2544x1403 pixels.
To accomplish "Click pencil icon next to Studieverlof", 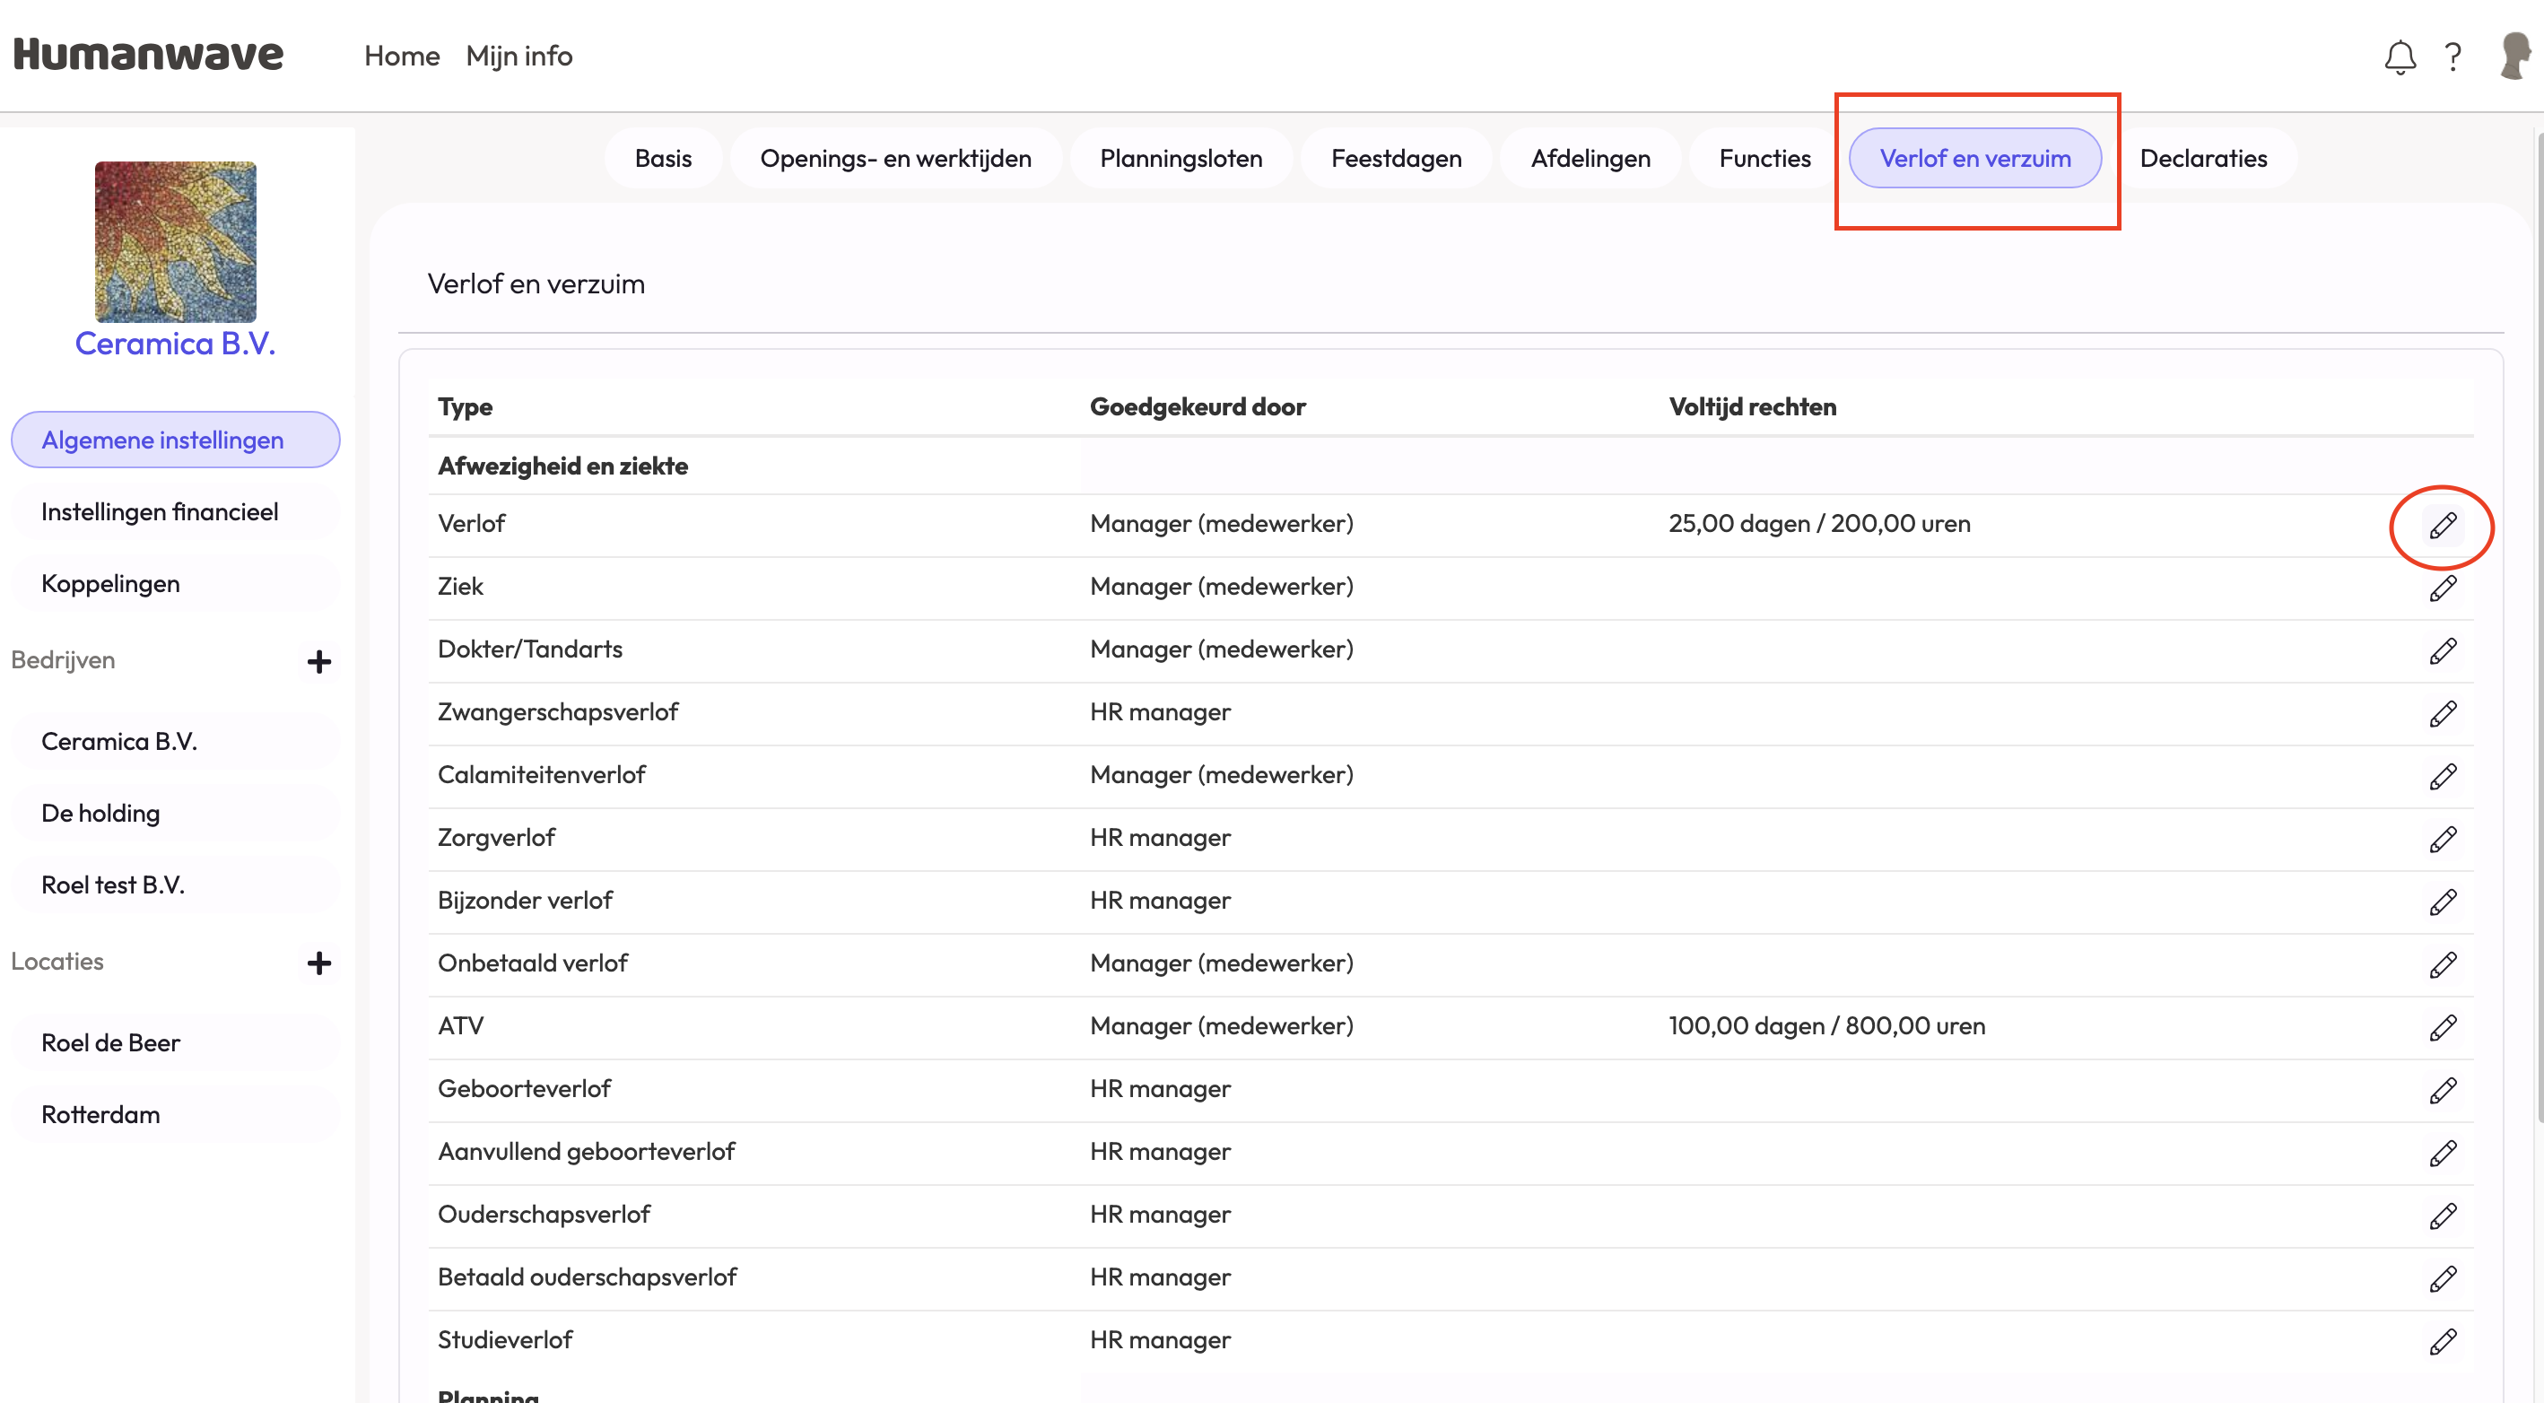I will [2443, 1342].
